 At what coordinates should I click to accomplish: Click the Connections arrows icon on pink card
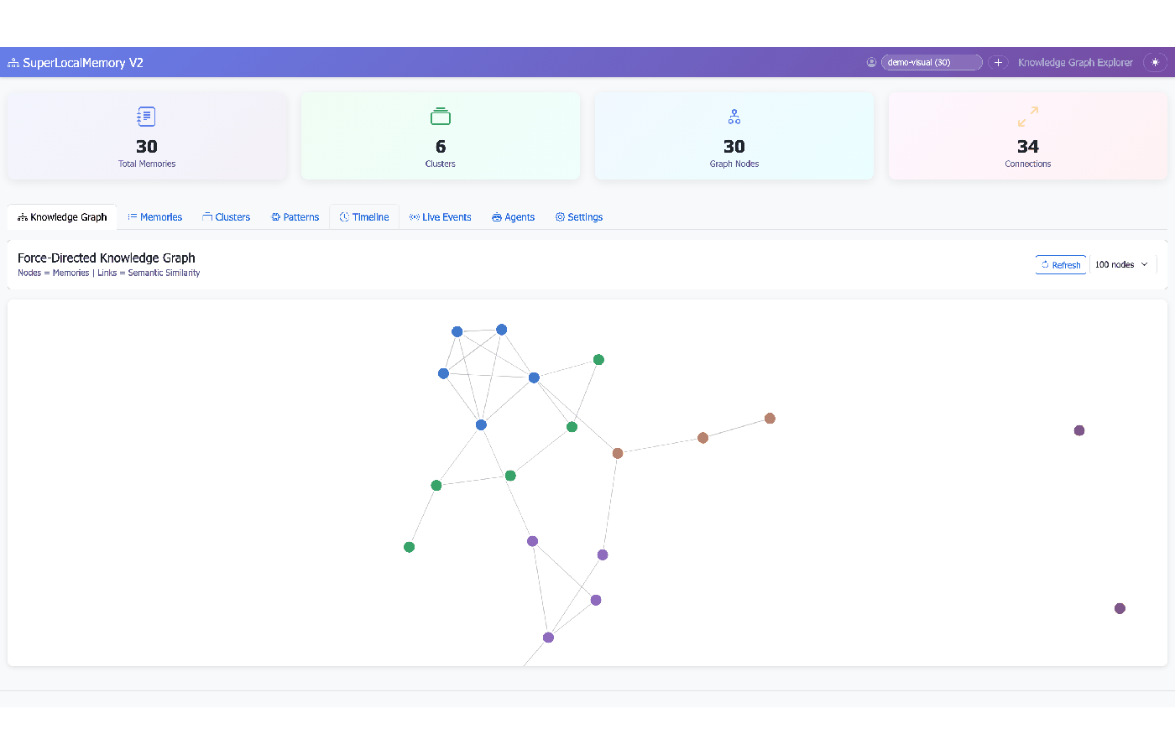1027,116
